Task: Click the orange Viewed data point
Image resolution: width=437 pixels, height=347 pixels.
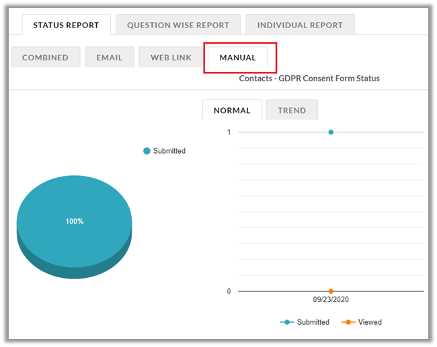Action: 331,291
